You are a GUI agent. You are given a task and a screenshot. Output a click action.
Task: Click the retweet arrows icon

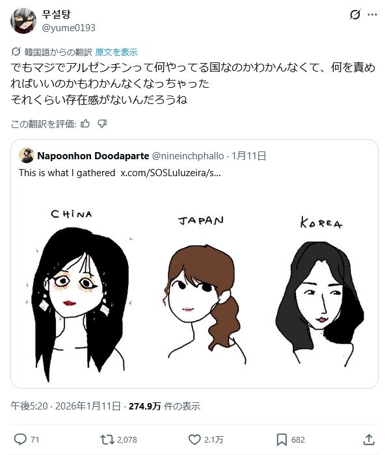click(107, 439)
